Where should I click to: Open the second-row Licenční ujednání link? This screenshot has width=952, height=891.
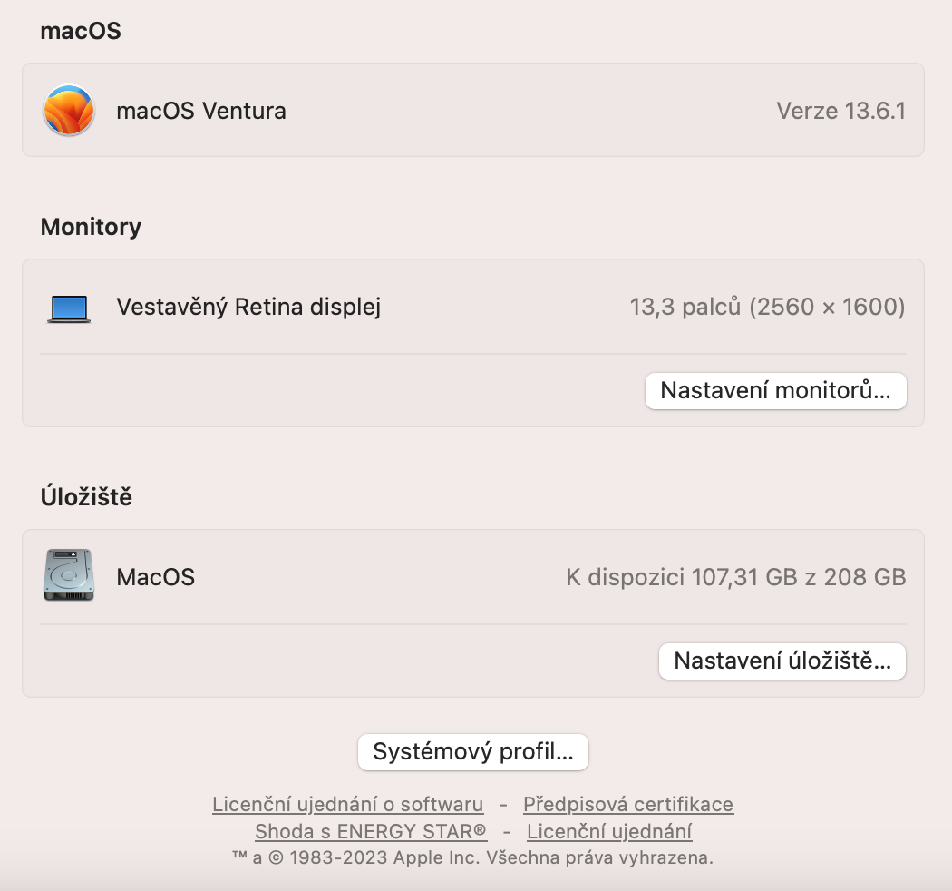coord(609,831)
